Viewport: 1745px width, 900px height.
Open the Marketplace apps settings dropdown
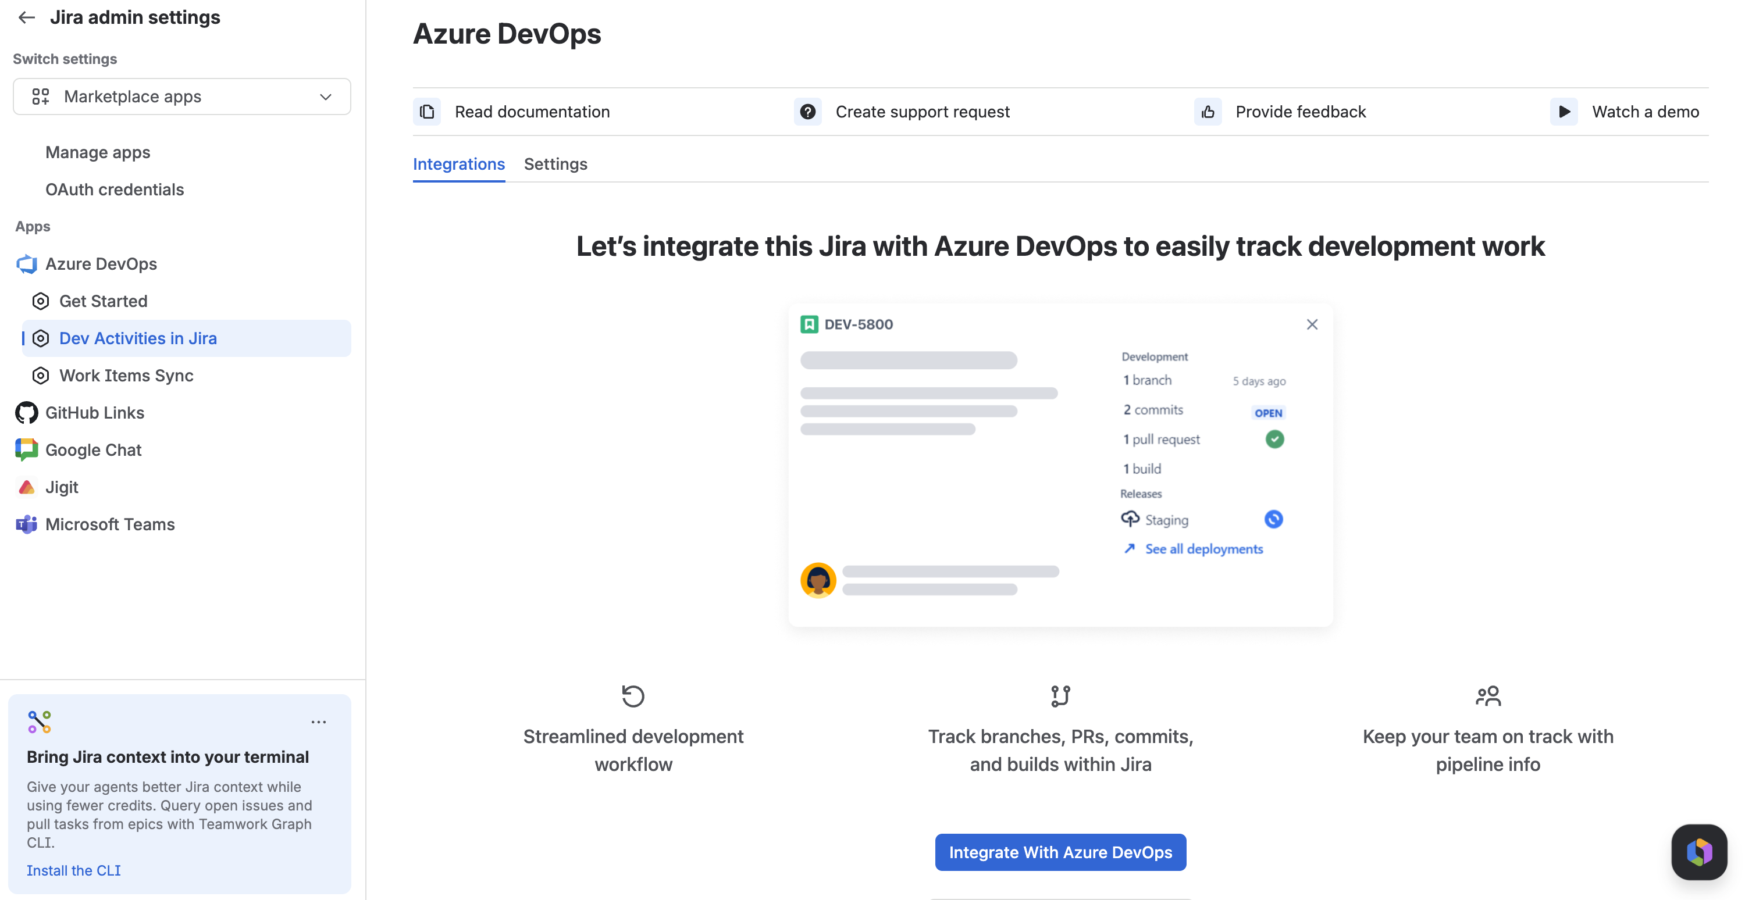tap(181, 97)
